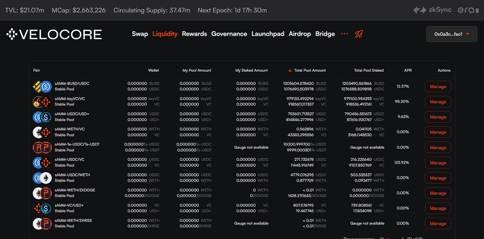Click the 133.92% APR value

pos(401,162)
